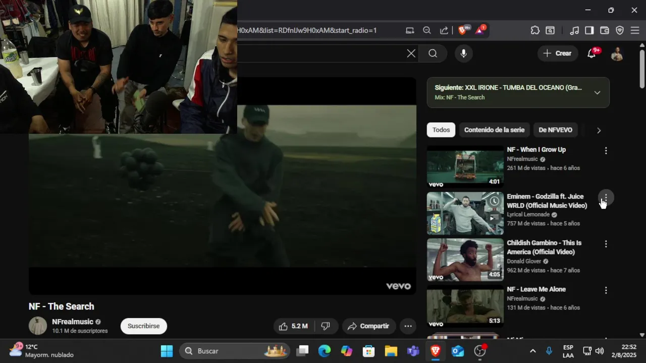This screenshot has height=363, width=646.
Task: Open Brave Shields lion icon
Action: (x=463, y=30)
